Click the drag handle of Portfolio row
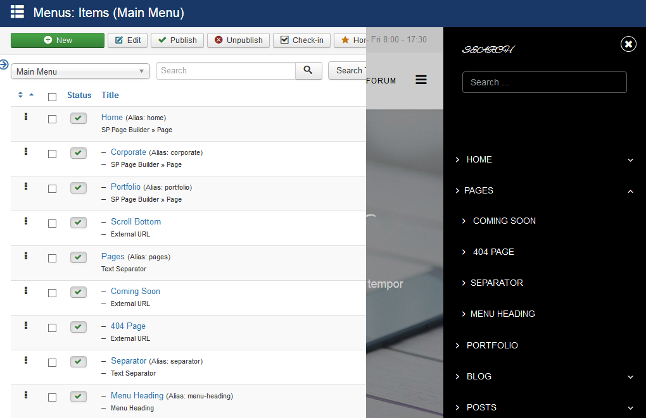 (26, 186)
